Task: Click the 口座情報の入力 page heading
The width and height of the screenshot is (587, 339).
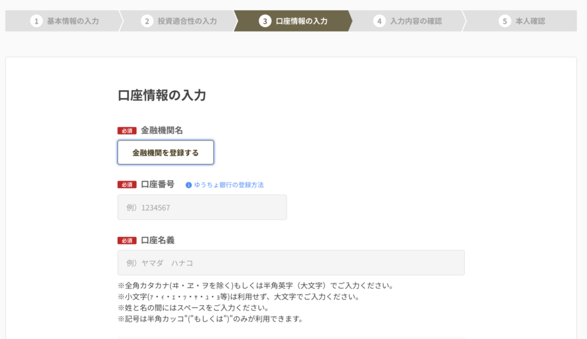Action: click(162, 95)
